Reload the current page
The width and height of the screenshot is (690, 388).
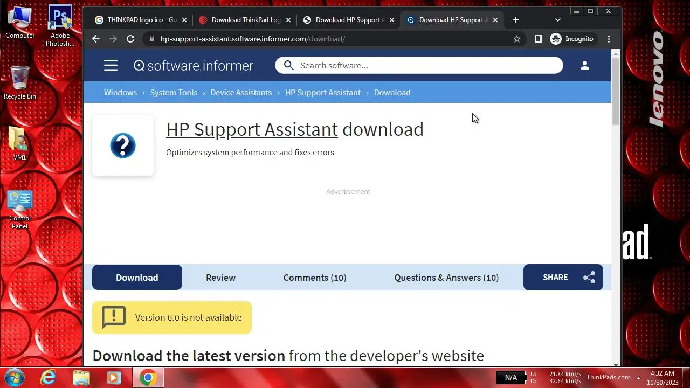click(130, 39)
